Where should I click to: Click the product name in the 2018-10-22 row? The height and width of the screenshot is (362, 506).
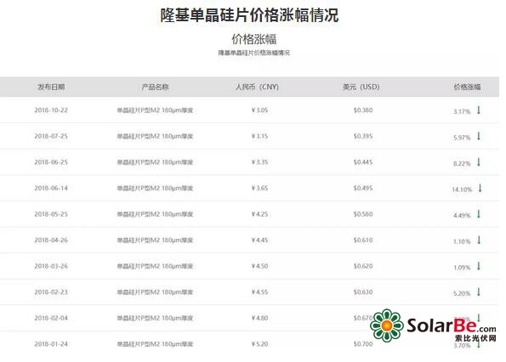155,110
